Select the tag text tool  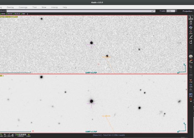coord(191,42)
